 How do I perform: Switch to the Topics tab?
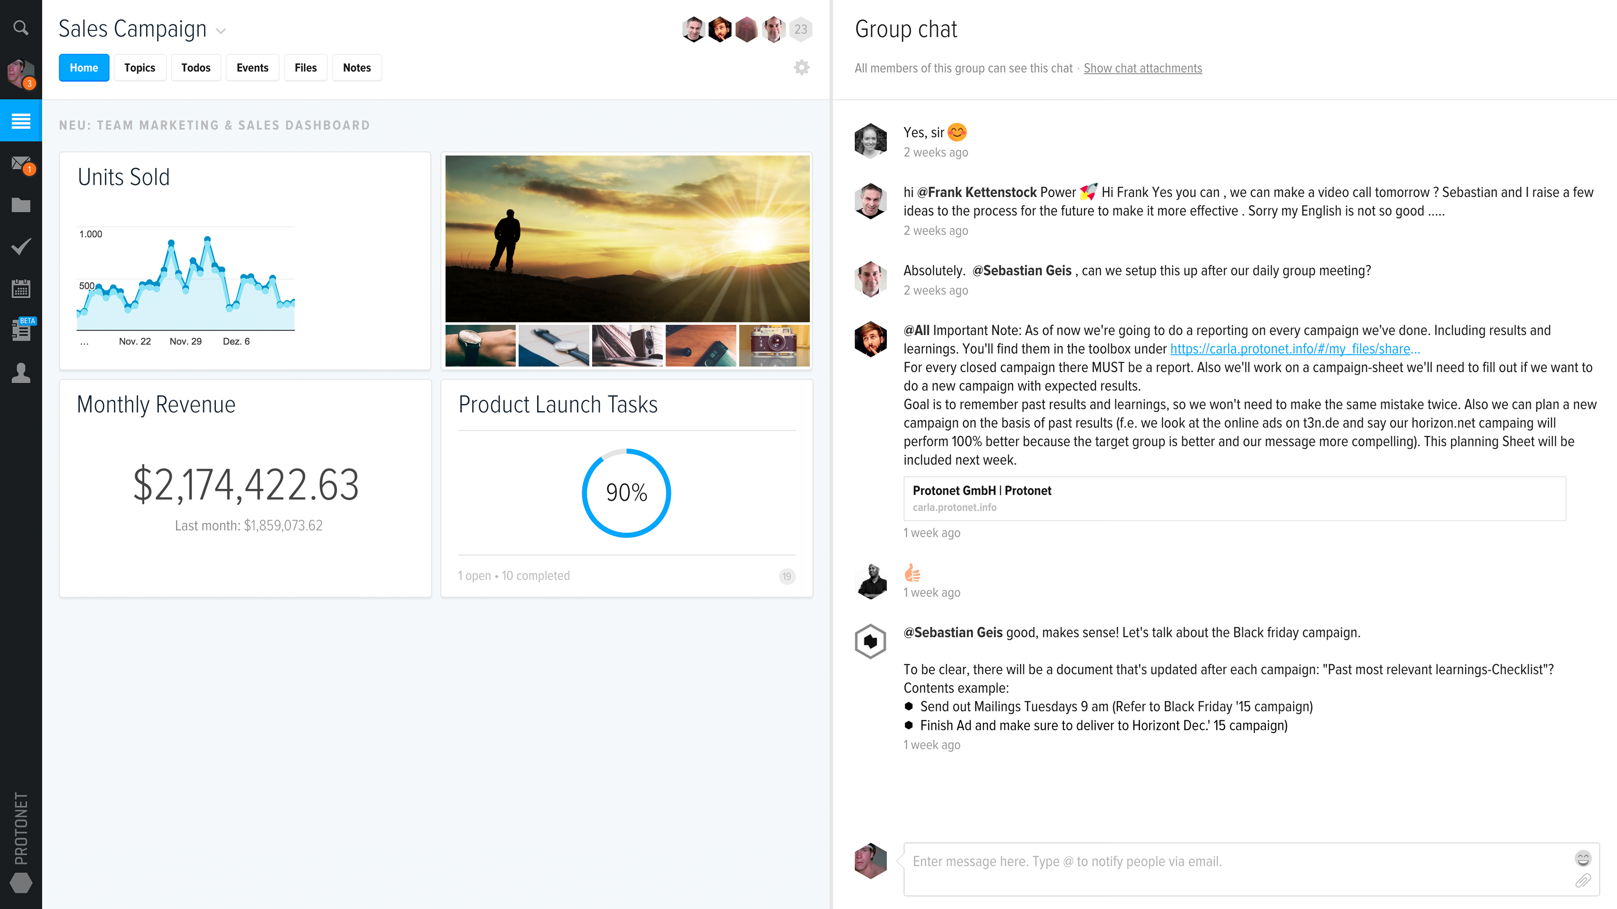point(139,68)
